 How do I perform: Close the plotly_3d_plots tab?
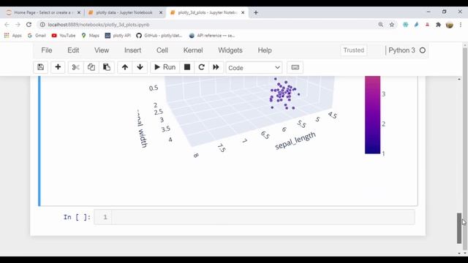point(243,12)
